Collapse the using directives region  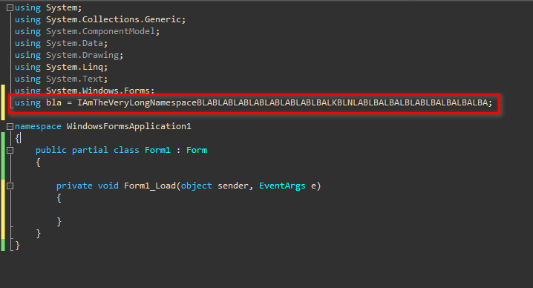10,7
